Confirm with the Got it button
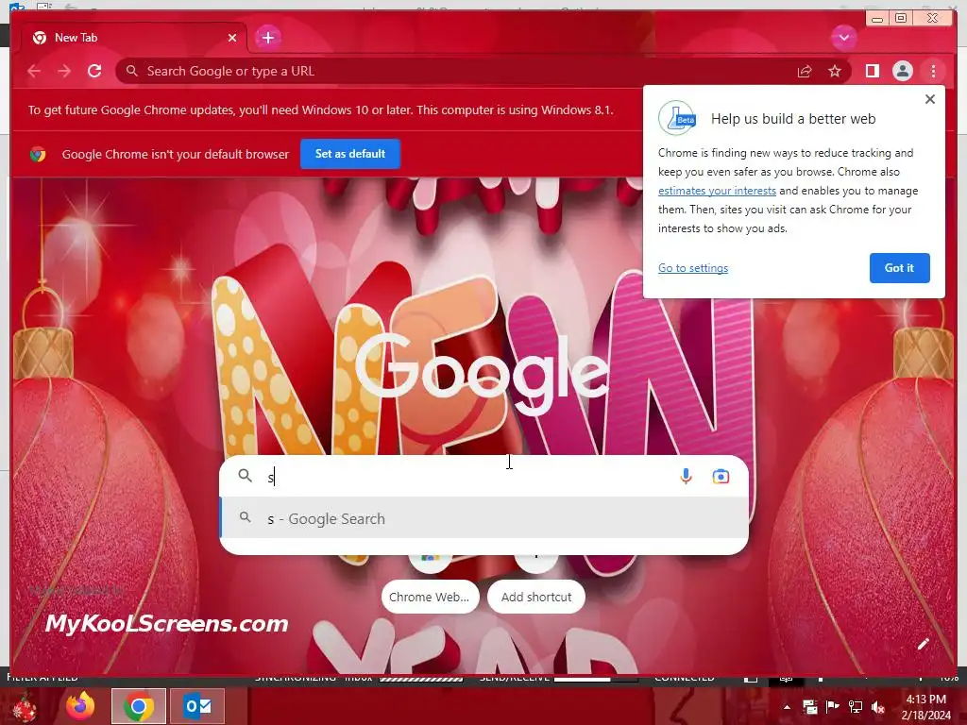The height and width of the screenshot is (725, 967). pos(899,268)
